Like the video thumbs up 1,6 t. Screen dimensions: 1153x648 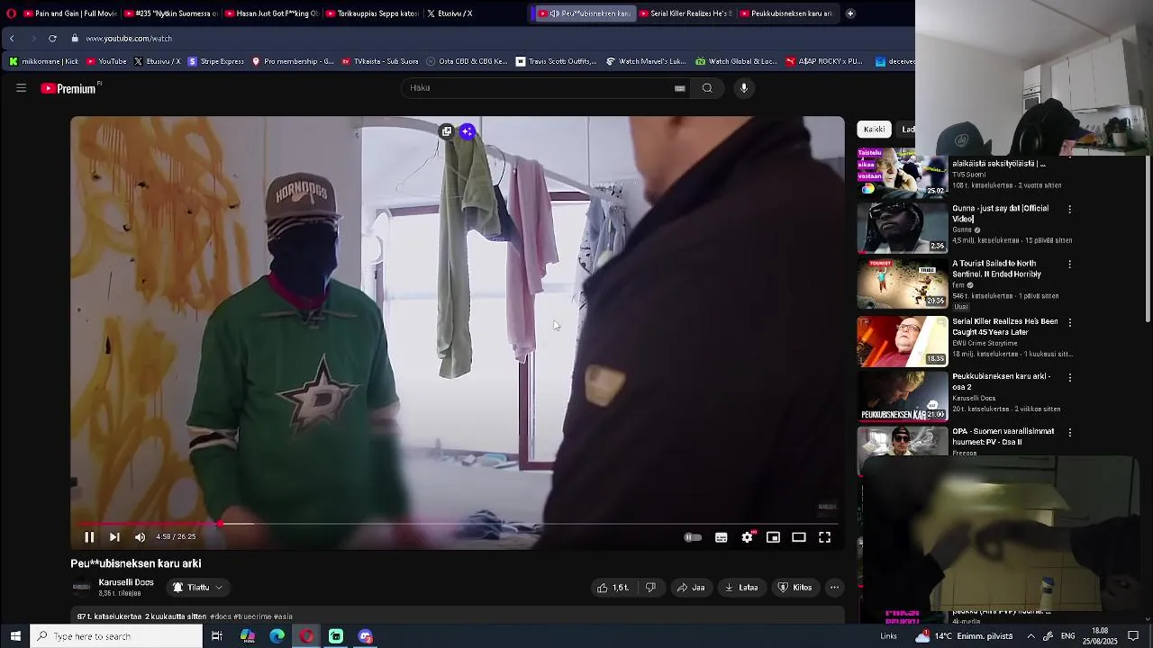[x=613, y=588]
